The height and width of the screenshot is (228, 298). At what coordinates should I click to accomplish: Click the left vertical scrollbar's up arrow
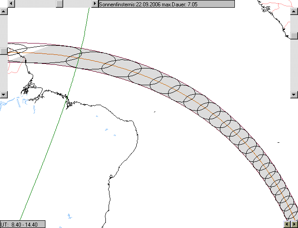coord(4,11)
